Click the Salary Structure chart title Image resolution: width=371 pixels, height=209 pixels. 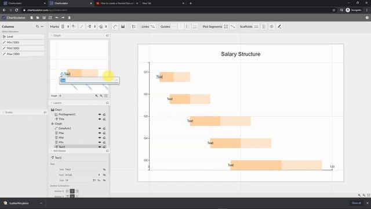(x=241, y=54)
